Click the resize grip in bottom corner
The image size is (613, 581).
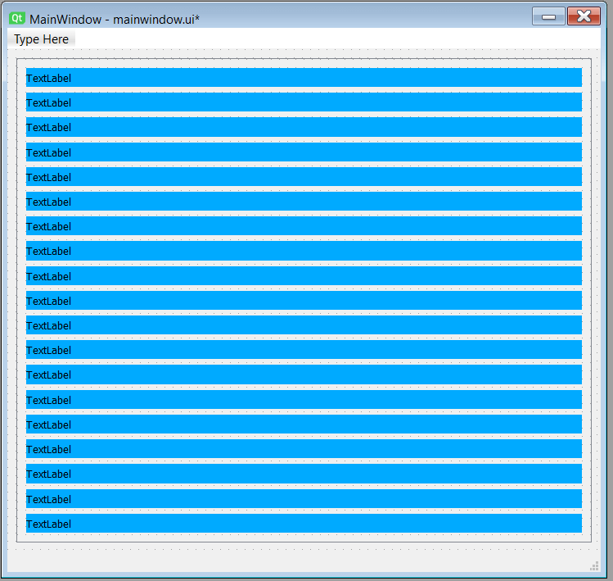point(594,566)
